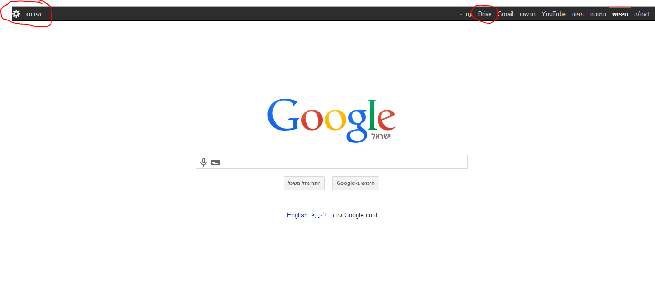This screenshot has width=655, height=284.
Task: Go to YouTube from the navigation bar
Action: tap(553, 14)
